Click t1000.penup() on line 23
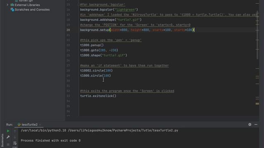 (92, 45)
